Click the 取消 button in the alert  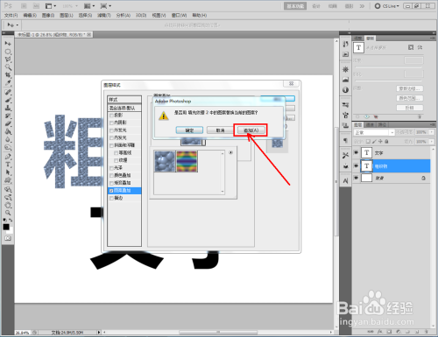(220, 130)
